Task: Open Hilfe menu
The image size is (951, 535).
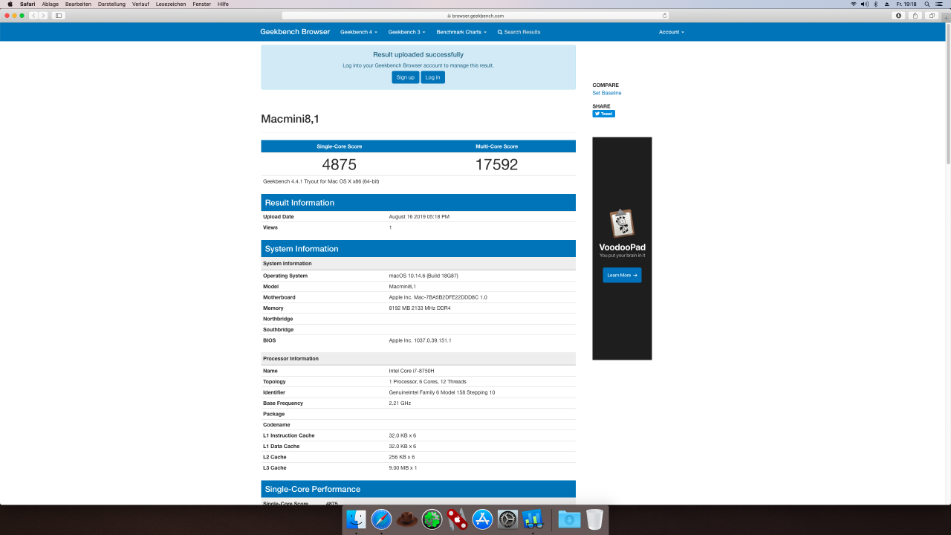Action: [223, 4]
